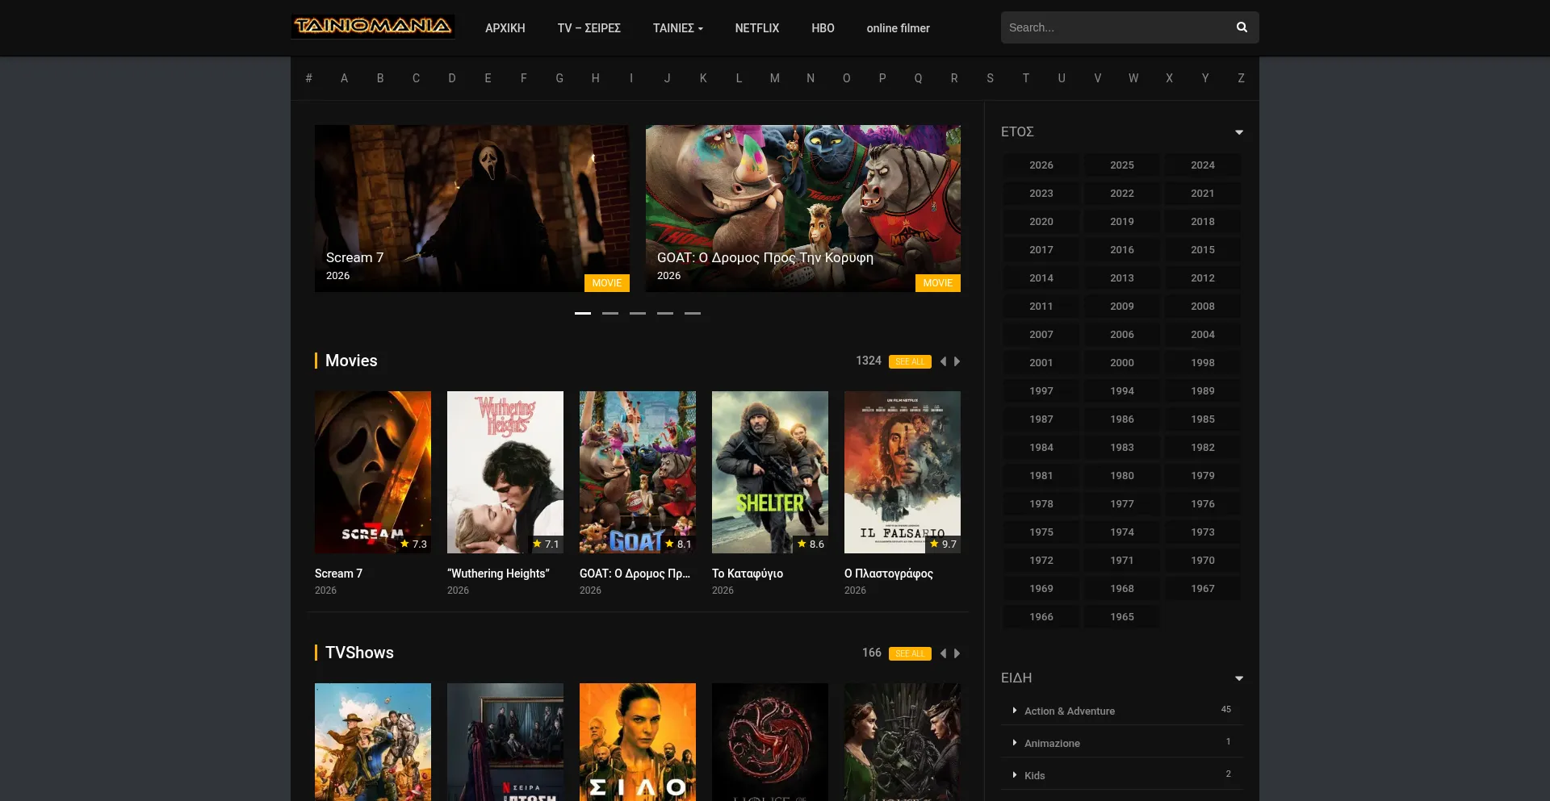
Task: Select year 2025 filter
Action: point(1122,165)
